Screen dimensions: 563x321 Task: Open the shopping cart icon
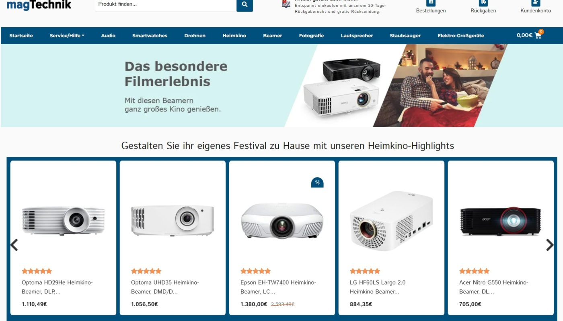[538, 35]
